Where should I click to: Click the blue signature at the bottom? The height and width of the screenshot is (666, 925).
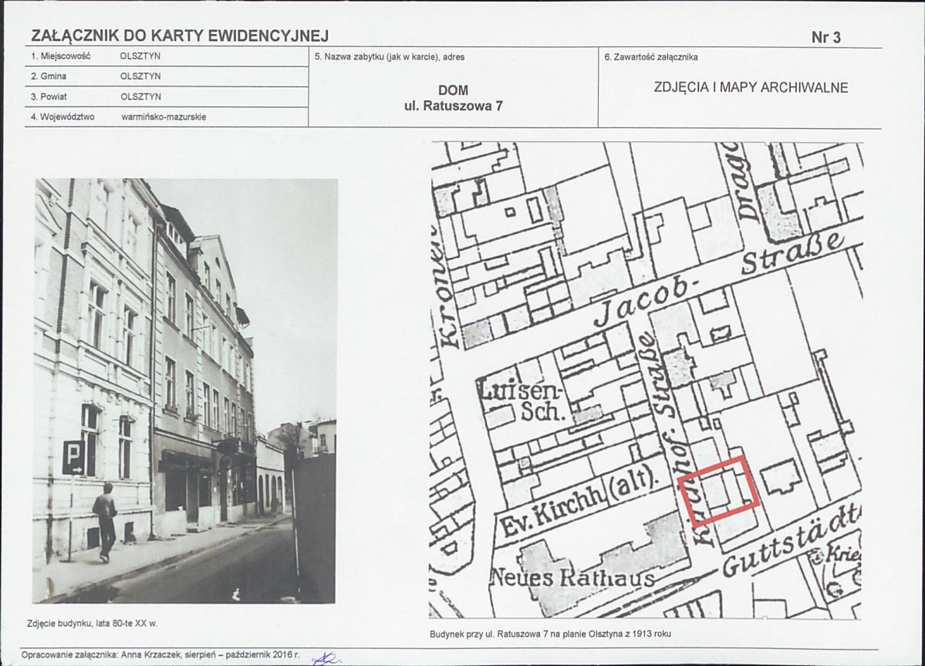pyautogui.click(x=327, y=658)
